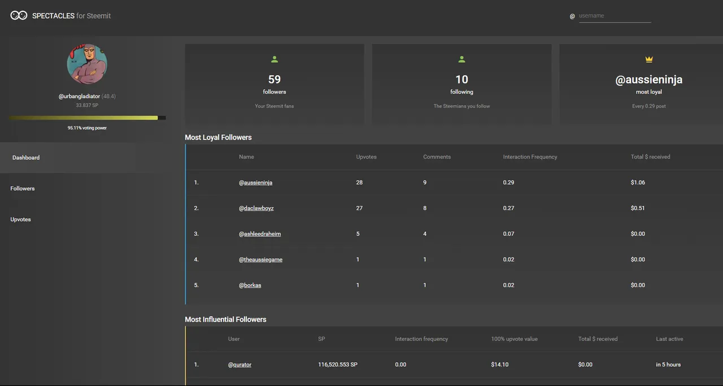Click the 116,520.553 SP value

[338, 365]
